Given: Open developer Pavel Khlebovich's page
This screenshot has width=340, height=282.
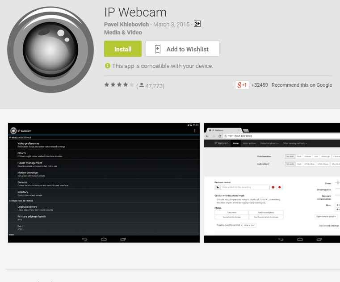Looking at the screenshot, I should (x=126, y=24).
